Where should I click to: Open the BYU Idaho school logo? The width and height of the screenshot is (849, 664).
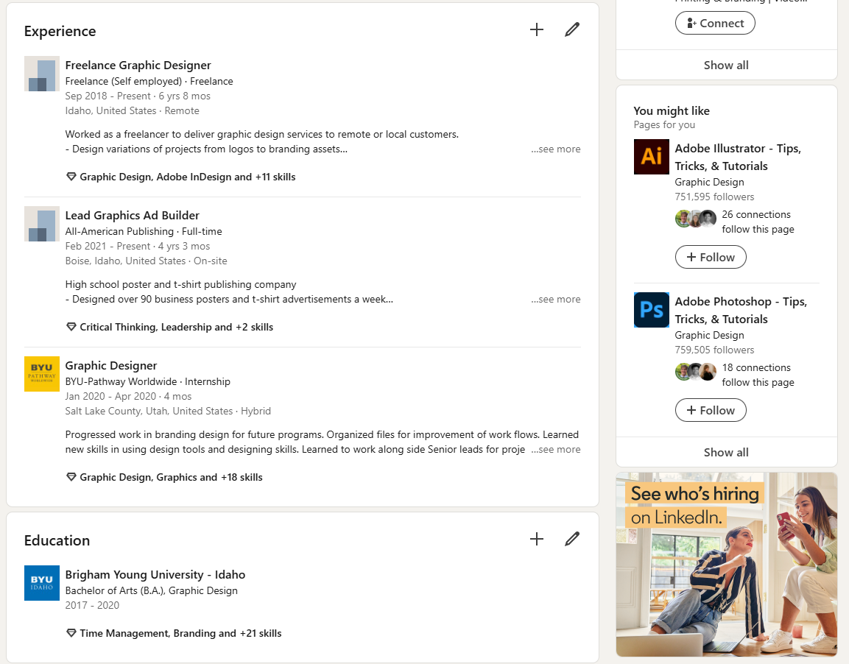[x=42, y=583]
